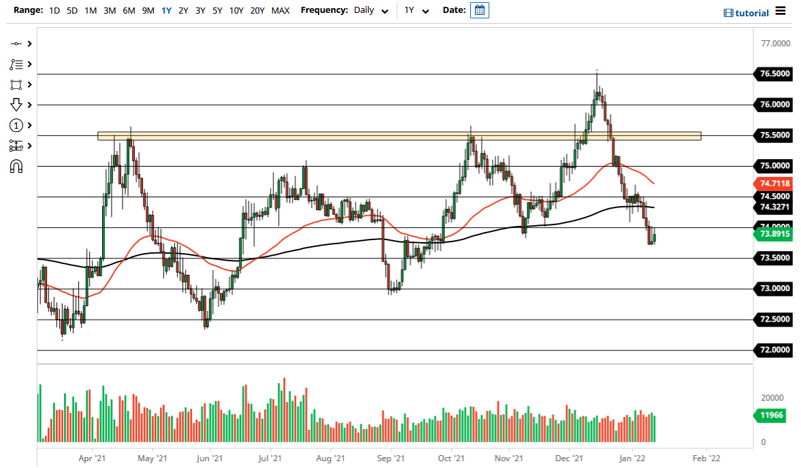Toggle magnet snap mode
801x468 pixels.
(17, 167)
